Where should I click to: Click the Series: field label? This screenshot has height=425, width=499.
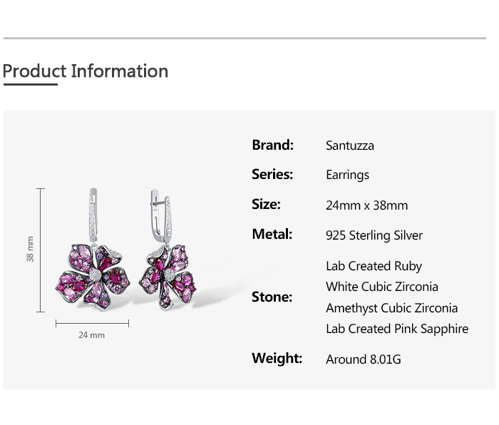pyautogui.click(x=272, y=174)
